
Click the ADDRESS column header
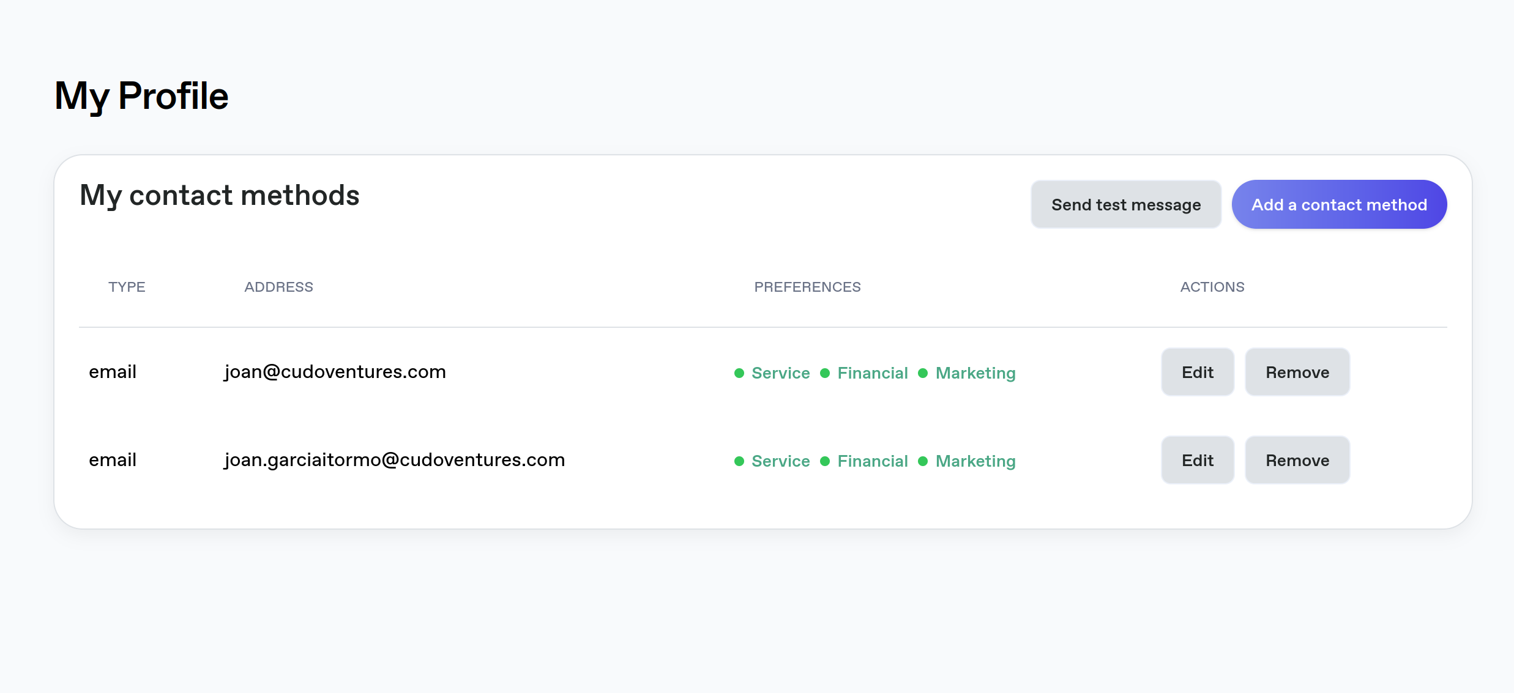(x=278, y=287)
